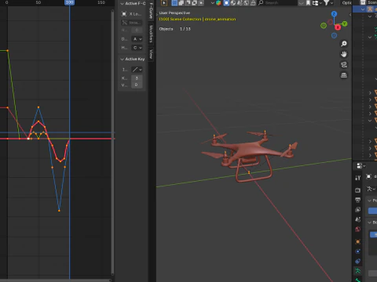This screenshot has width=377, height=282.
Task: Click the red X axis gizmo
Action: (338, 27)
